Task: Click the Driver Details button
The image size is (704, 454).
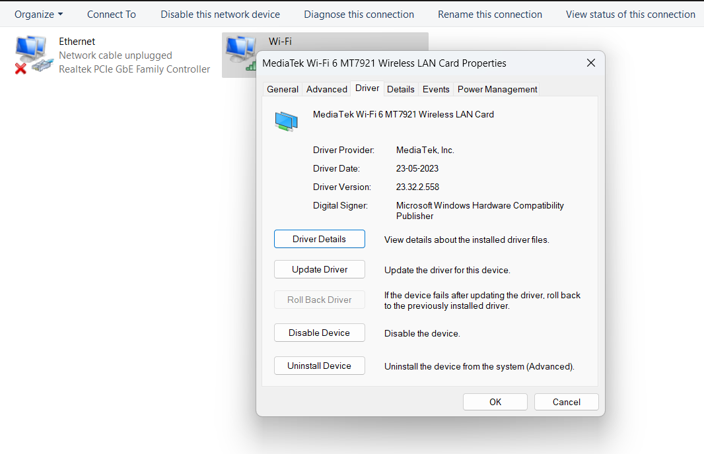Action: (319, 239)
